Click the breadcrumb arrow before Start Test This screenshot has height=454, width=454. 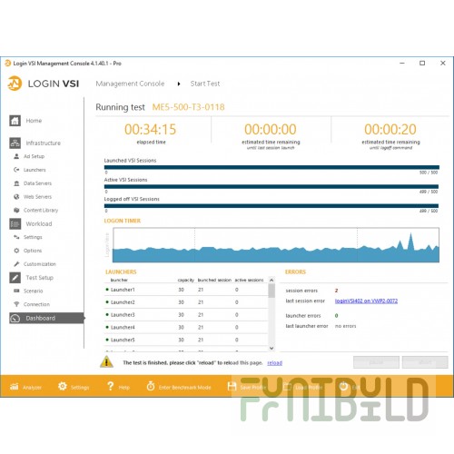pyautogui.click(x=179, y=84)
